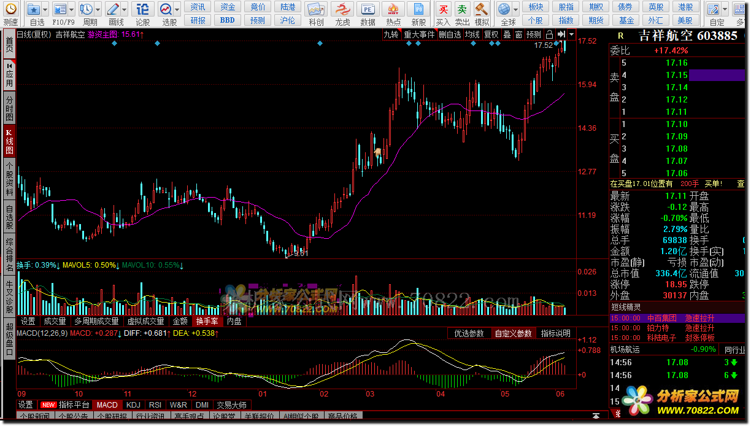Viewport: 751px width, 426px height.
Task: Click the 资讯 news button
Action: click(198, 7)
